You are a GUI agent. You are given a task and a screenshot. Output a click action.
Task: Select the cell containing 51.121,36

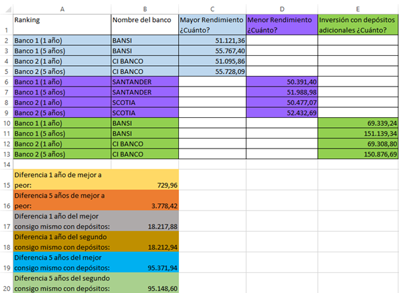click(x=211, y=41)
